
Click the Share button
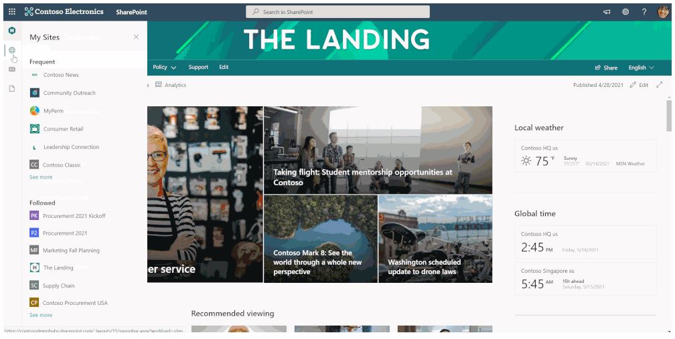606,68
